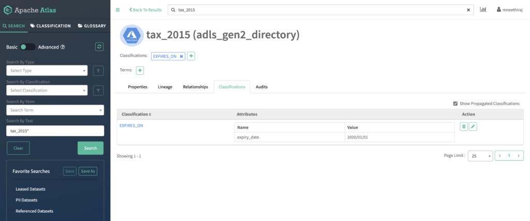The height and width of the screenshot is (221, 530).
Task: Click the 2020/01/01 value cell
Action: tap(400, 137)
